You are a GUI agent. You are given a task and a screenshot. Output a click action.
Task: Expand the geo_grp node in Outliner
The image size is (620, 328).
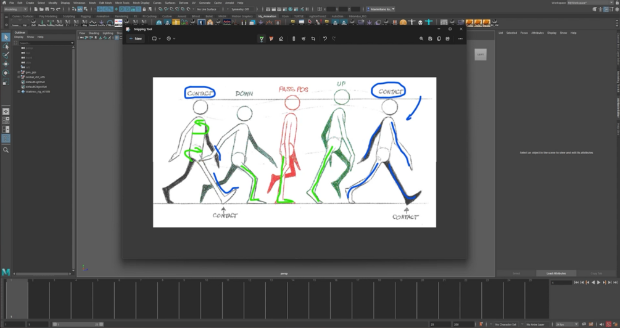(19, 72)
